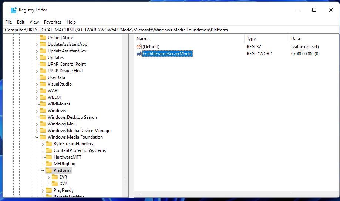Click the REG_SZ type cell
The image size is (340, 201).
click(254, 47)
